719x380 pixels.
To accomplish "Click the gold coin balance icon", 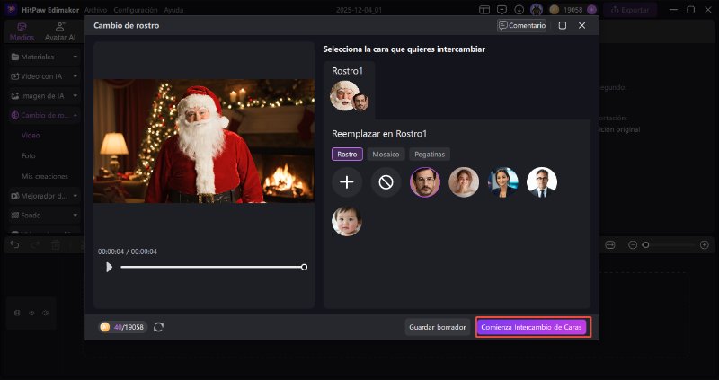I will [555, 10].
